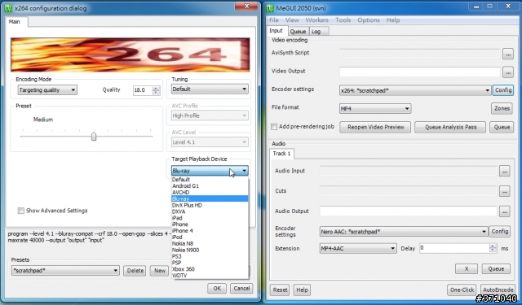Select AVCHD device option
This screenshot has width=522, height=305.
point(210,192)
